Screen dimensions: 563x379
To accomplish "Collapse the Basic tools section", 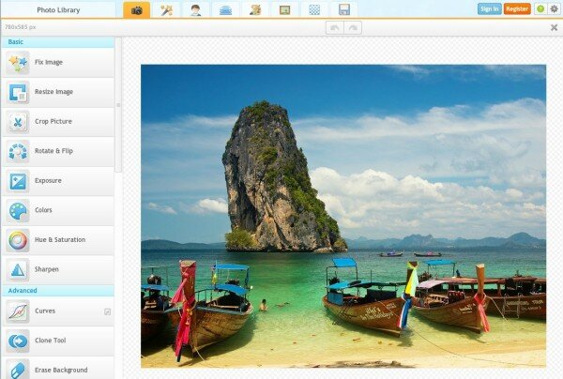I will click(58, 42).
